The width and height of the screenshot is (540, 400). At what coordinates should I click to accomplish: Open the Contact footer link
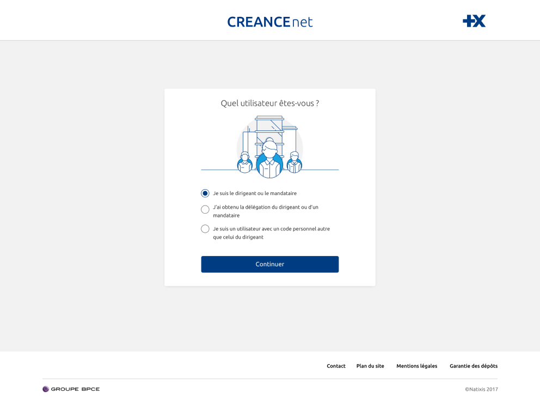pos(336,366)
